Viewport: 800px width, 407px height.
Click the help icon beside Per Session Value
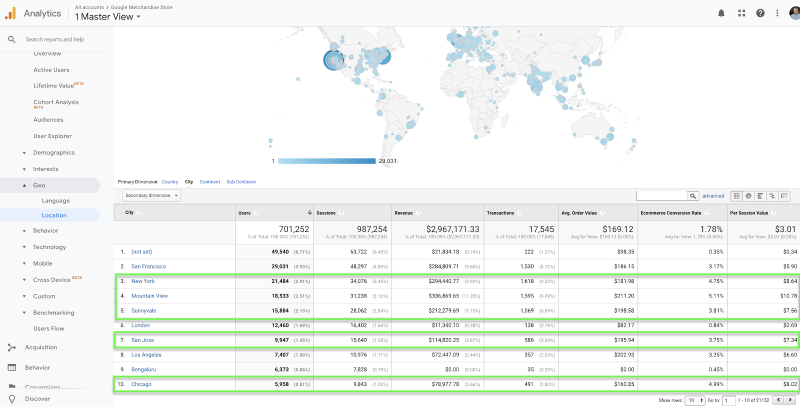773,213
